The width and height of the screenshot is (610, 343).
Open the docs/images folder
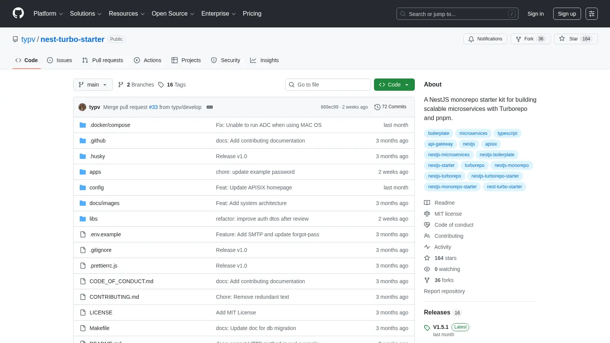pyautogui.click(x=104, y=203)
